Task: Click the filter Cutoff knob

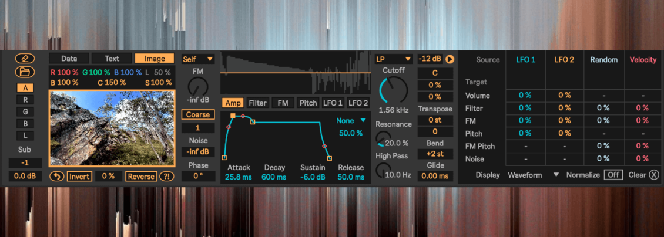Action: point(393,90)
